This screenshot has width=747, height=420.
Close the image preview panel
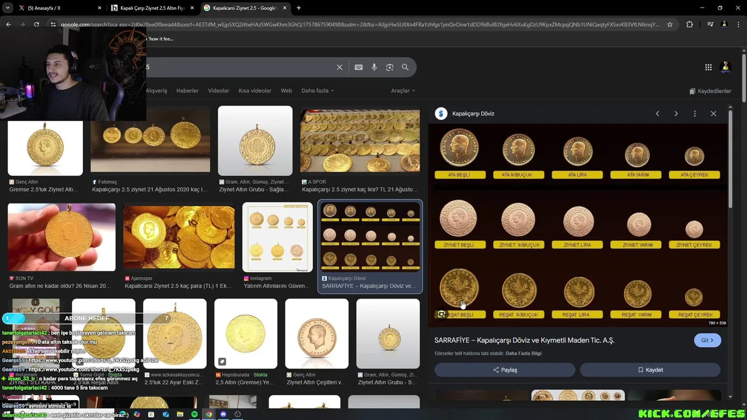pyautogui.click(x=713, y=114)
